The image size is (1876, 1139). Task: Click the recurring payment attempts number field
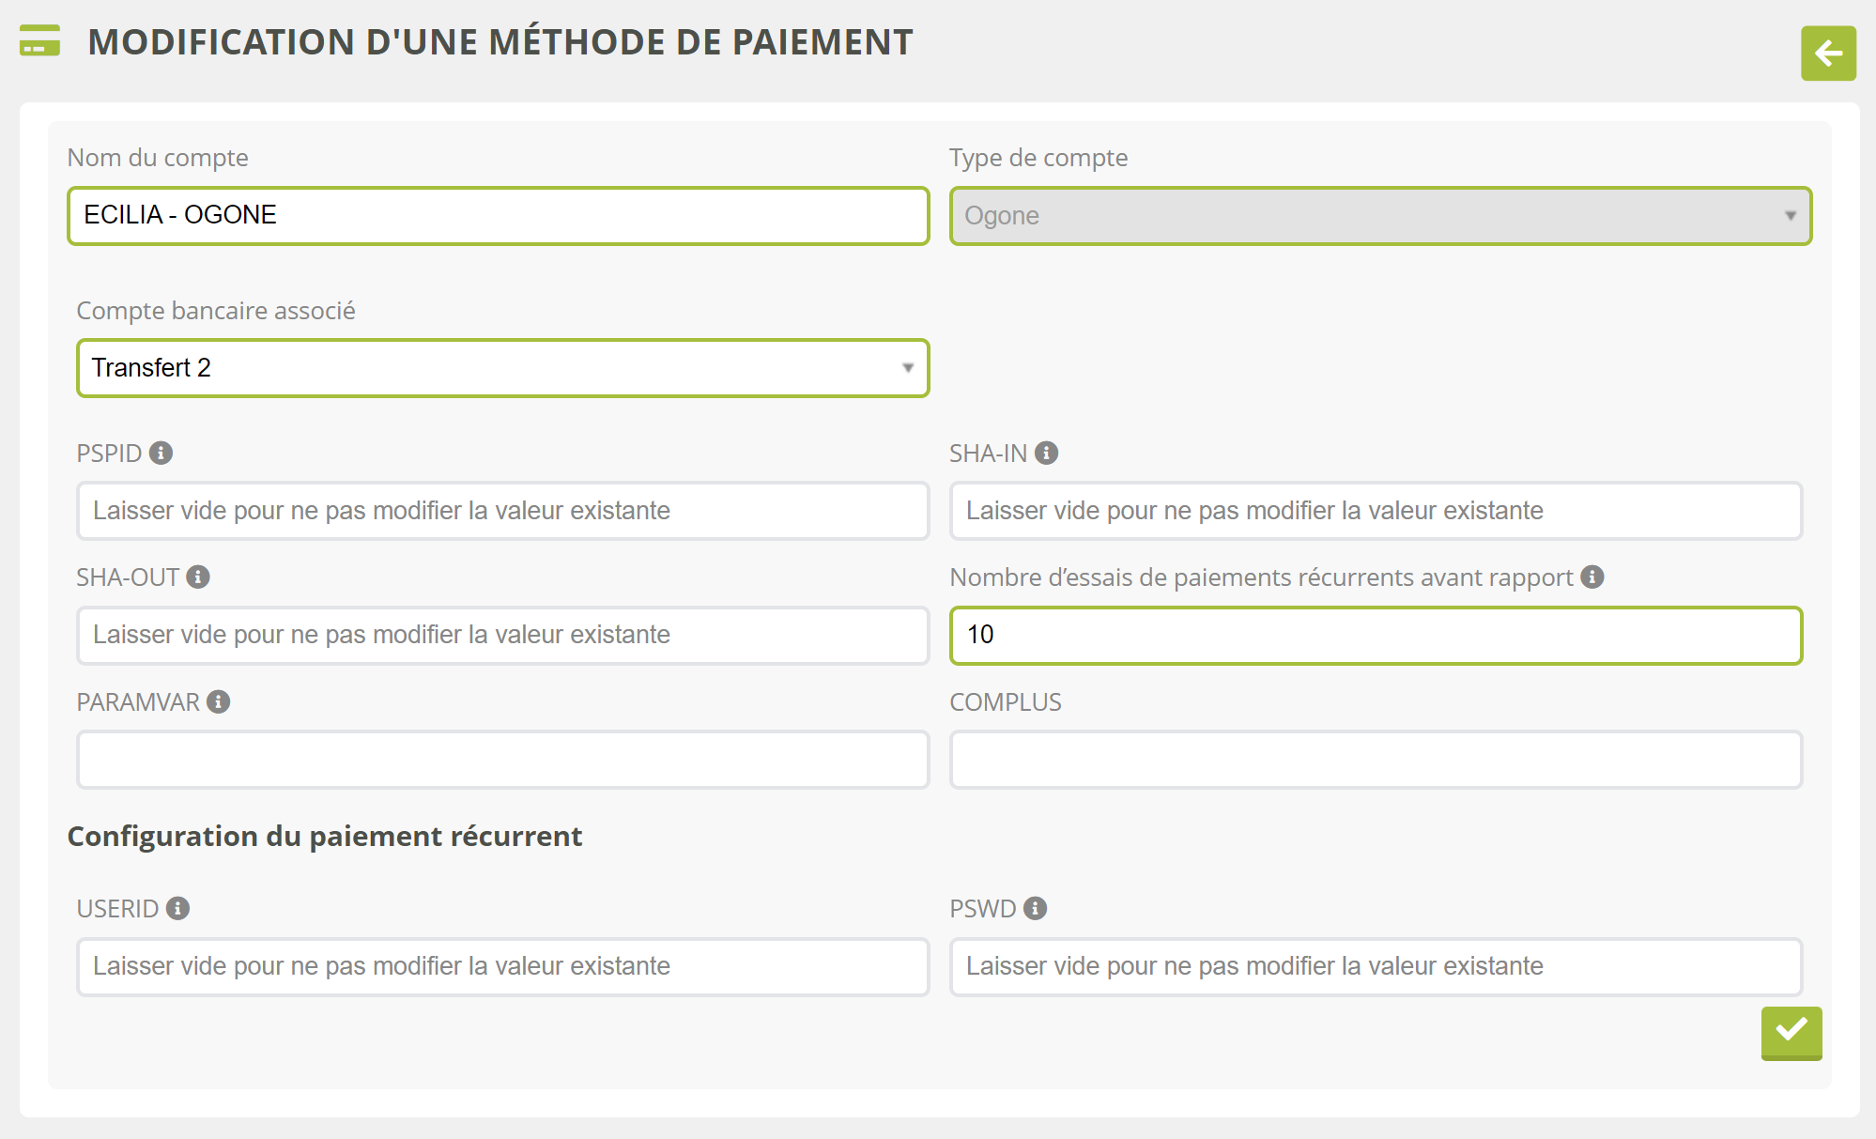[x=1376, y=636]
